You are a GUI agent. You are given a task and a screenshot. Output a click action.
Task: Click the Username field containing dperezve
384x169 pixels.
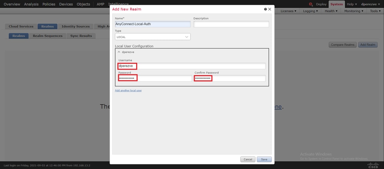pyautogui.click(x=192, y=66)
